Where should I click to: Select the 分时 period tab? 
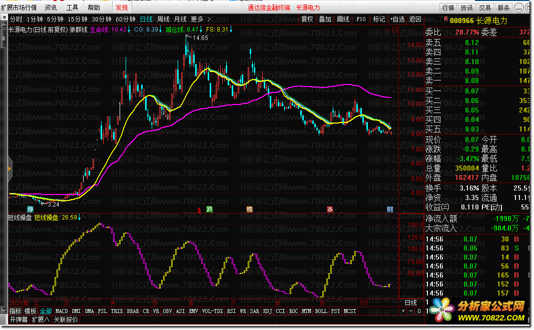pos(16,19)
